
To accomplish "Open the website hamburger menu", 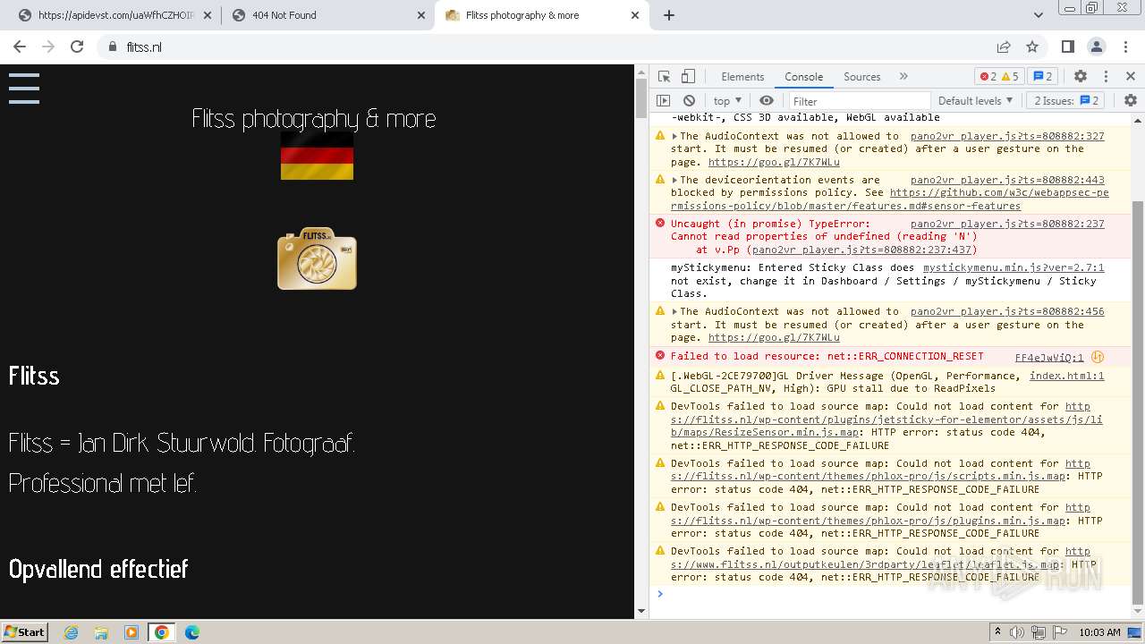I will [24, 89].
